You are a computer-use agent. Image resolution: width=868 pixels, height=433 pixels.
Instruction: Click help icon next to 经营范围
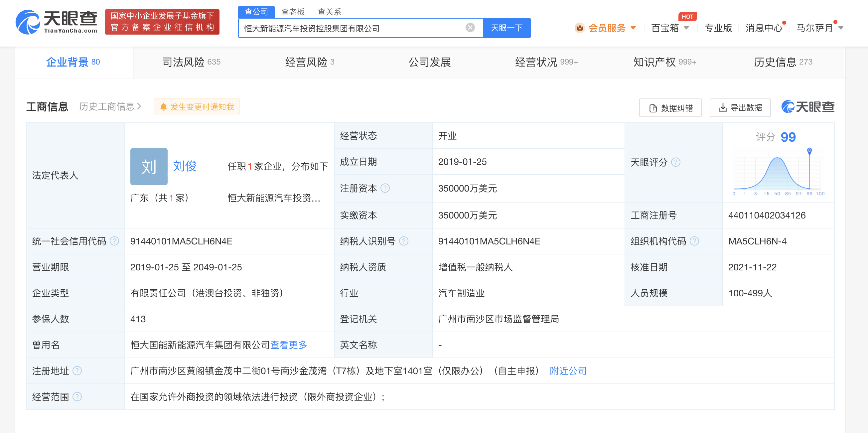(77, 397)
